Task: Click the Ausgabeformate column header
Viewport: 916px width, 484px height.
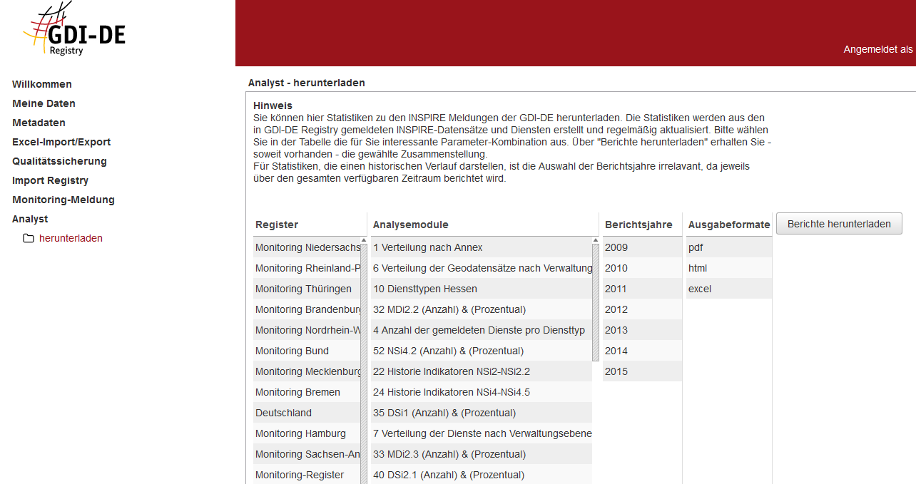Action: 729,225
